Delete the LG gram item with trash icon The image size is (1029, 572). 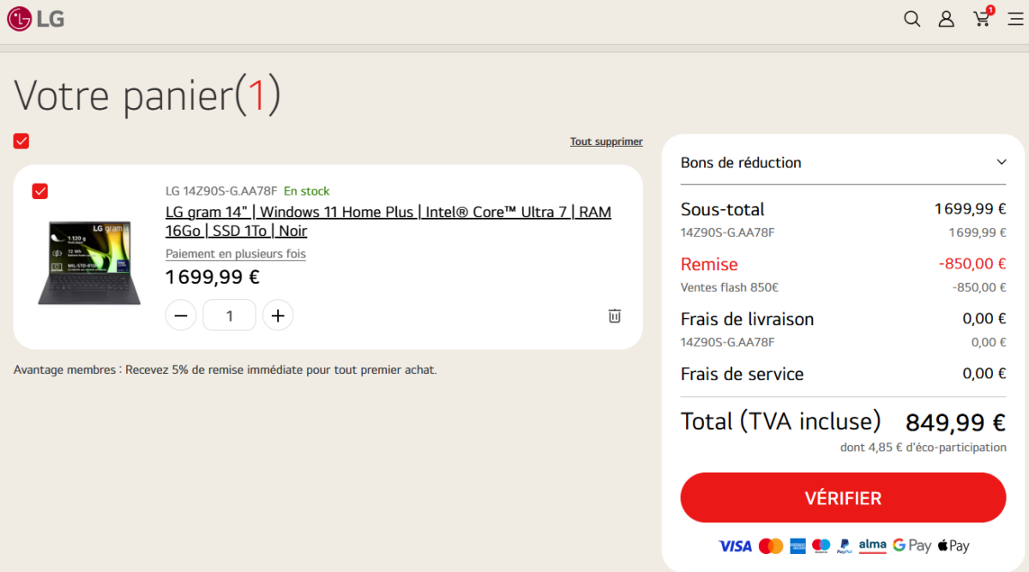tap(615, 316)
